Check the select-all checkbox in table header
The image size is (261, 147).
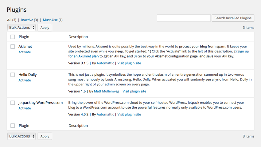click(x=13, y=37)
